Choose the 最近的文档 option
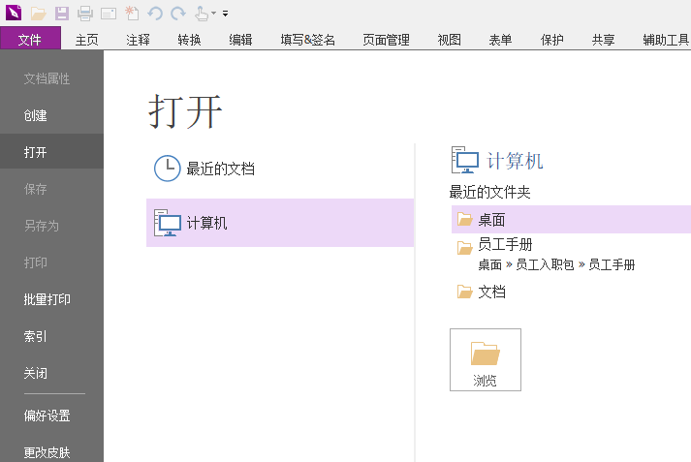The width and height of the screenshot is (691, 462). [x=280, y=169]
